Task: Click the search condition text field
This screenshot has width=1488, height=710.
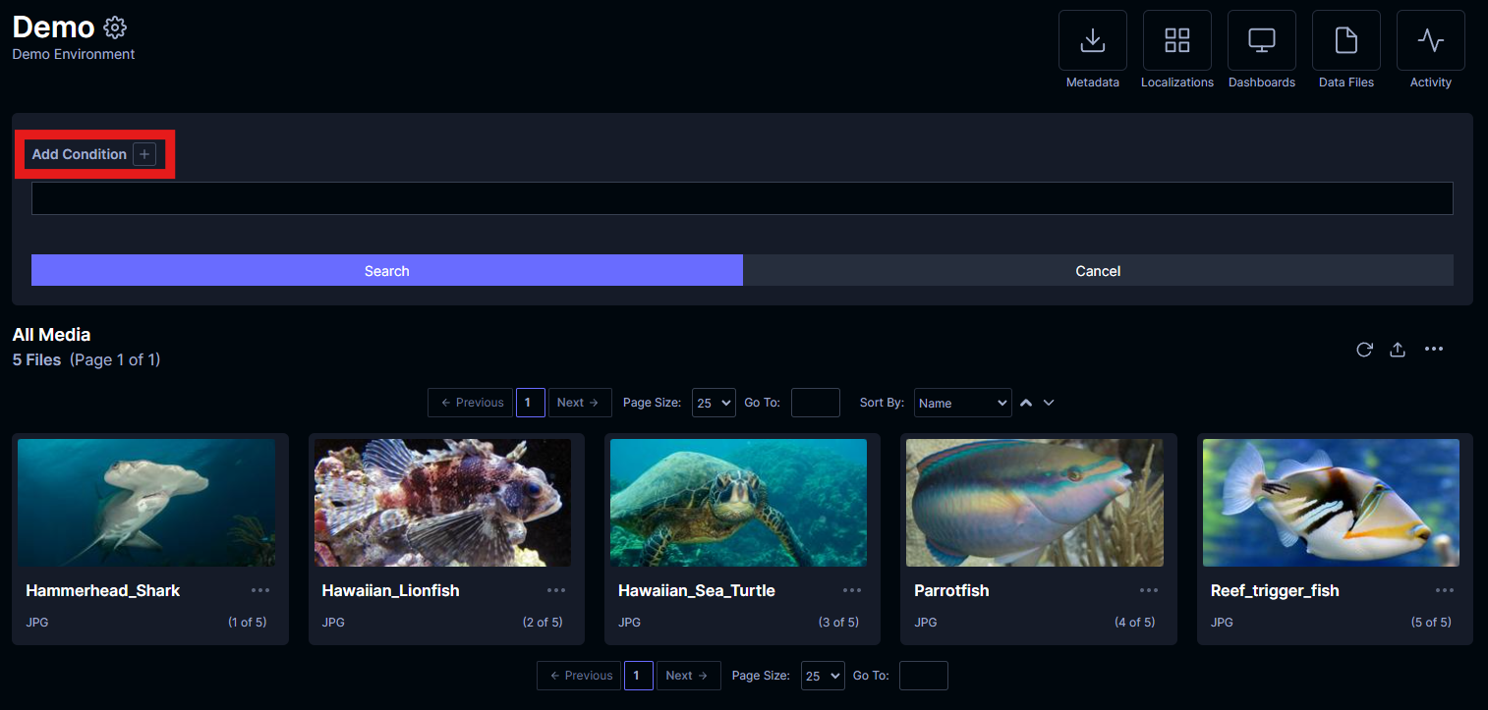Action: tap(742, 198)
